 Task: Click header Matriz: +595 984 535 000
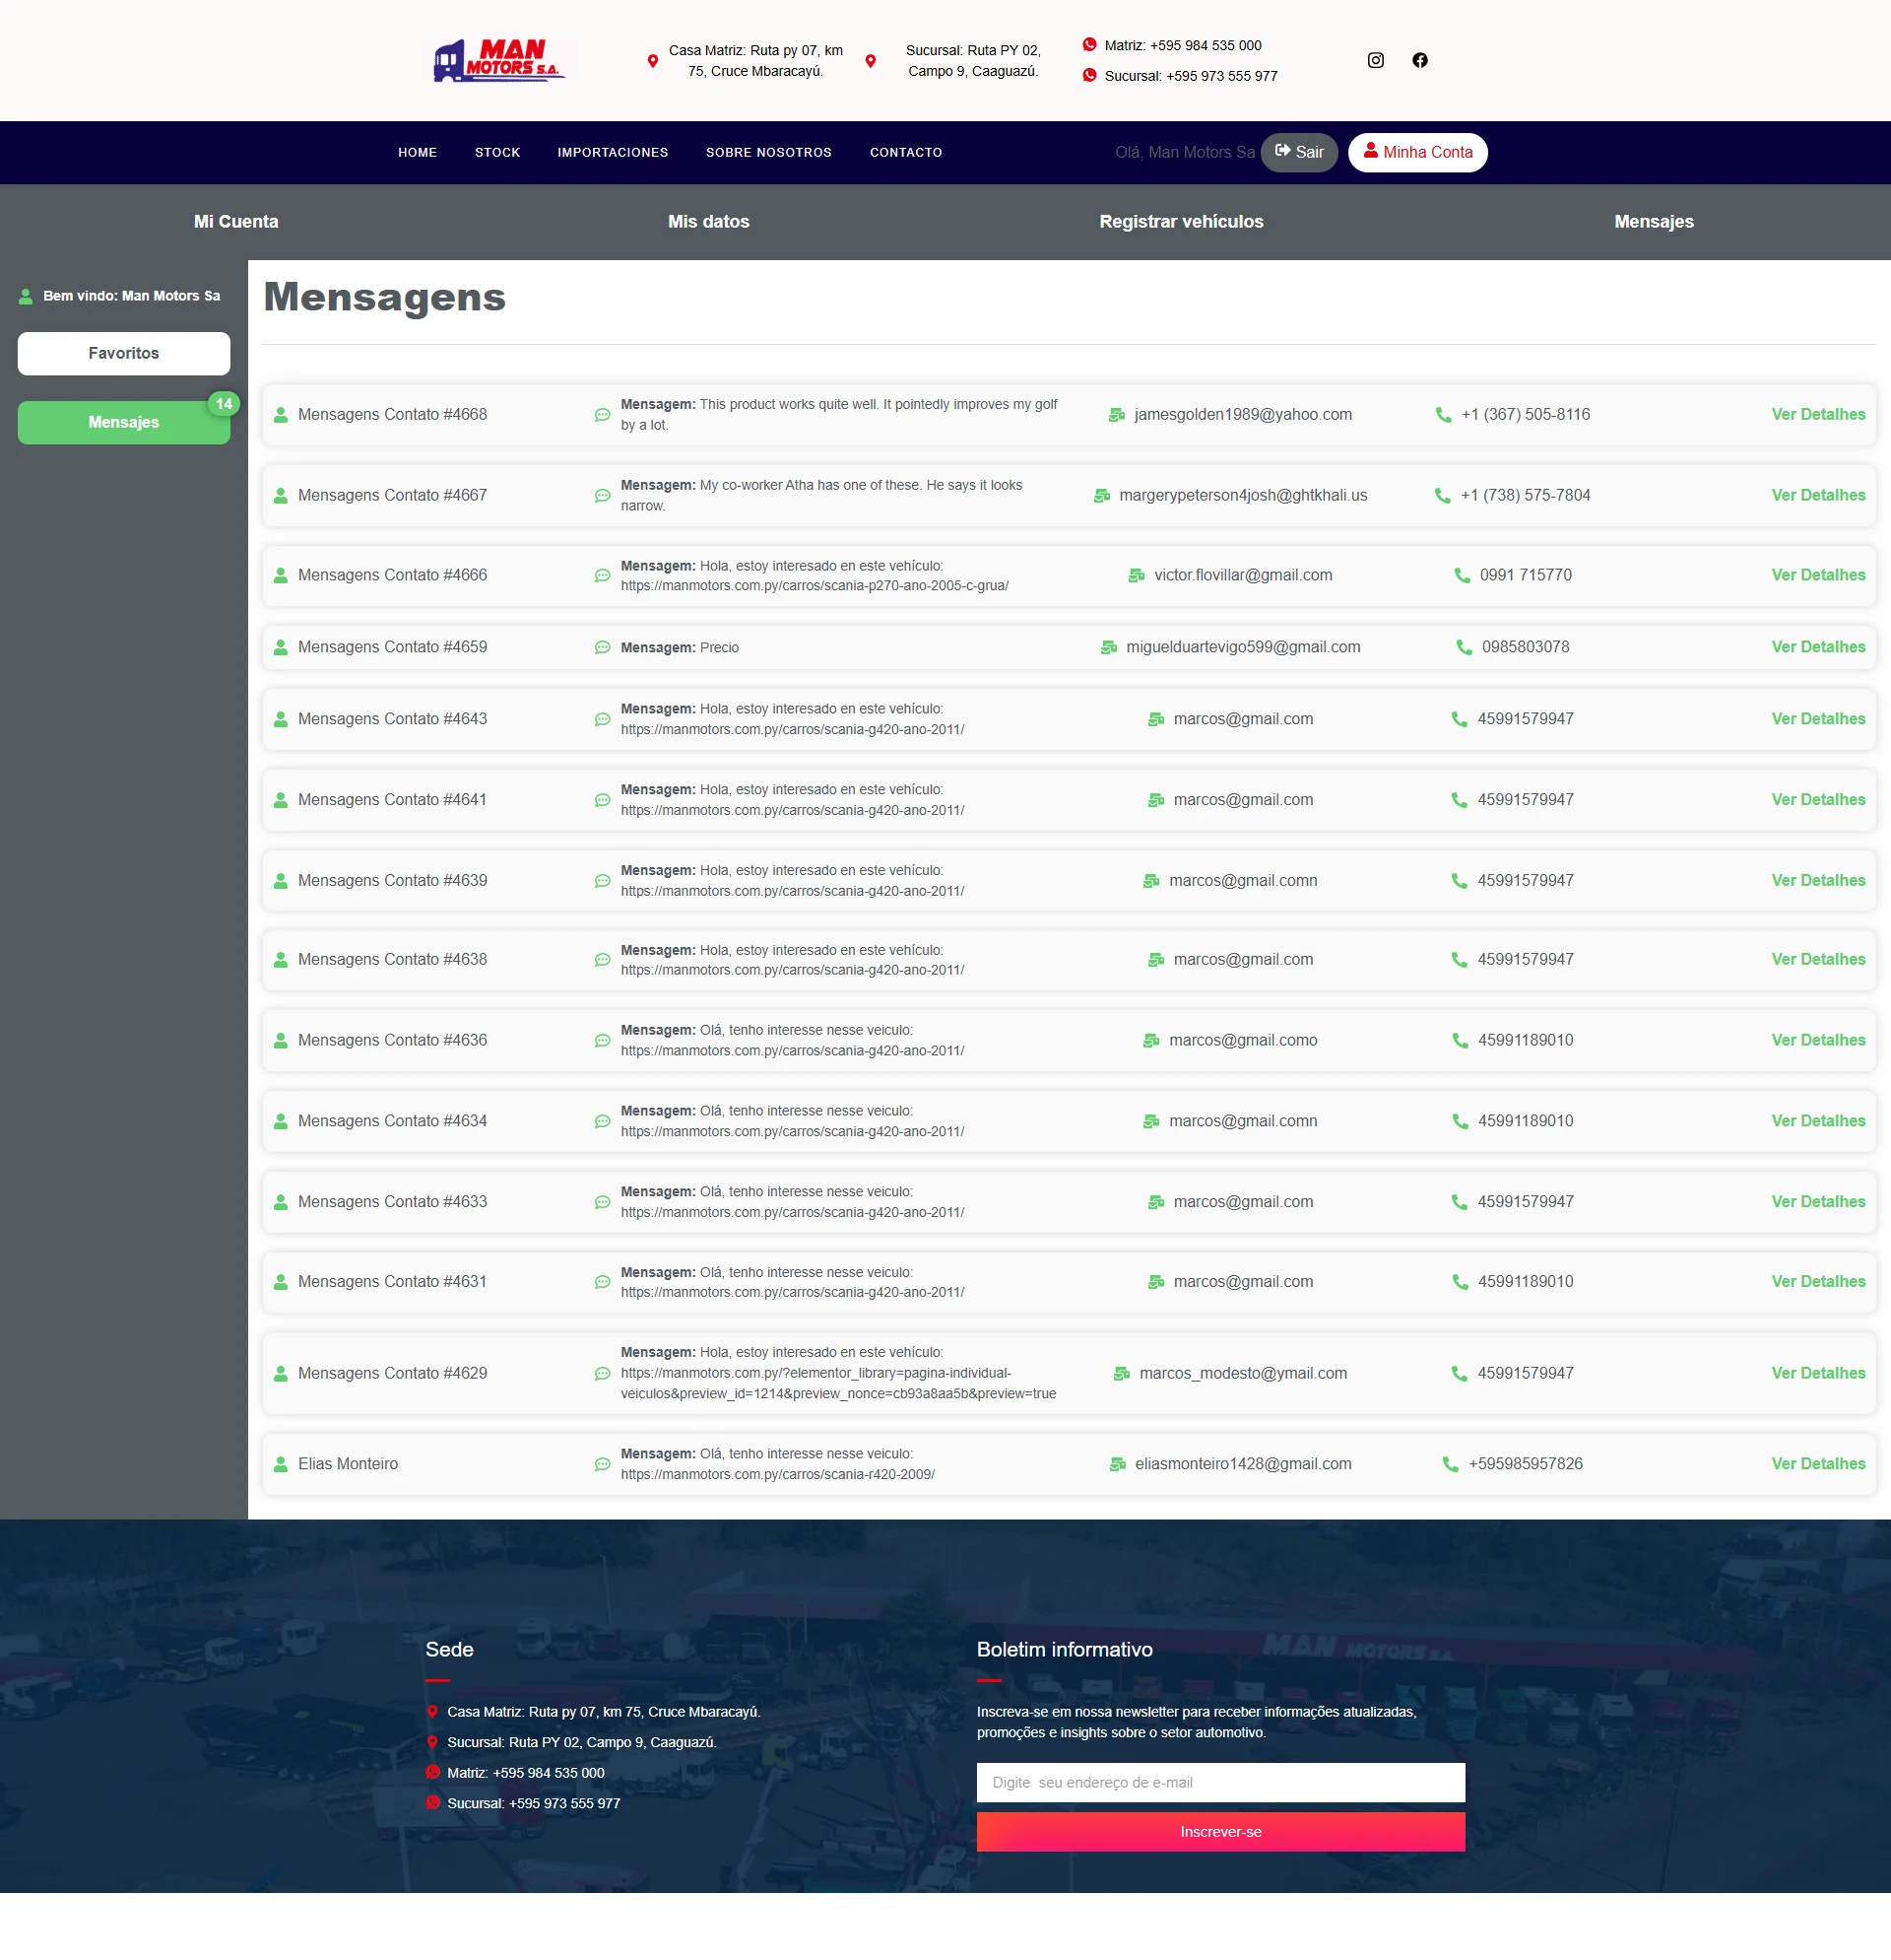click(1184, 46)
